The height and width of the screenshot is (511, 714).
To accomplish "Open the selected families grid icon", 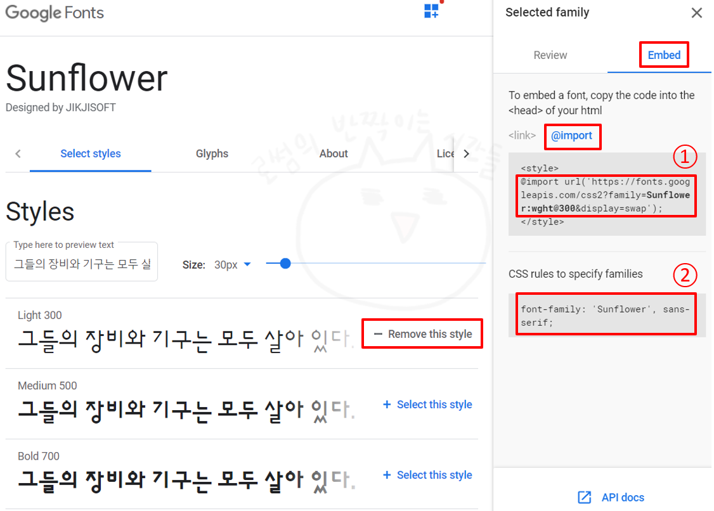I will [x=431, y=11].
